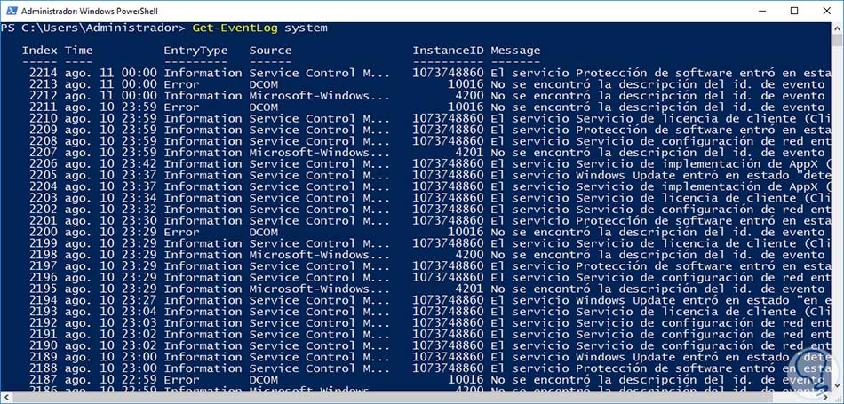Maximize the PowerShell window
The image size is (844, 404).
[x=793, y=10]
